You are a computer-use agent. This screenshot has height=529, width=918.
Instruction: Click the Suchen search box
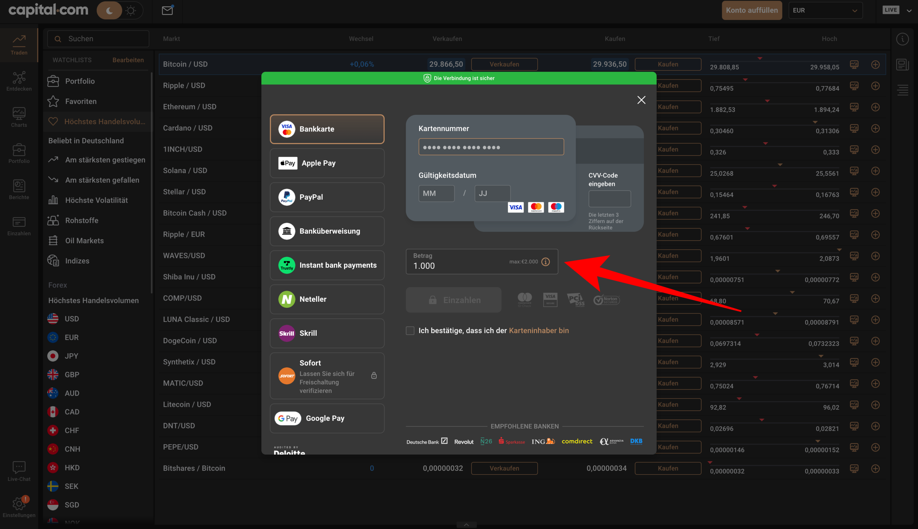(98, 39)
